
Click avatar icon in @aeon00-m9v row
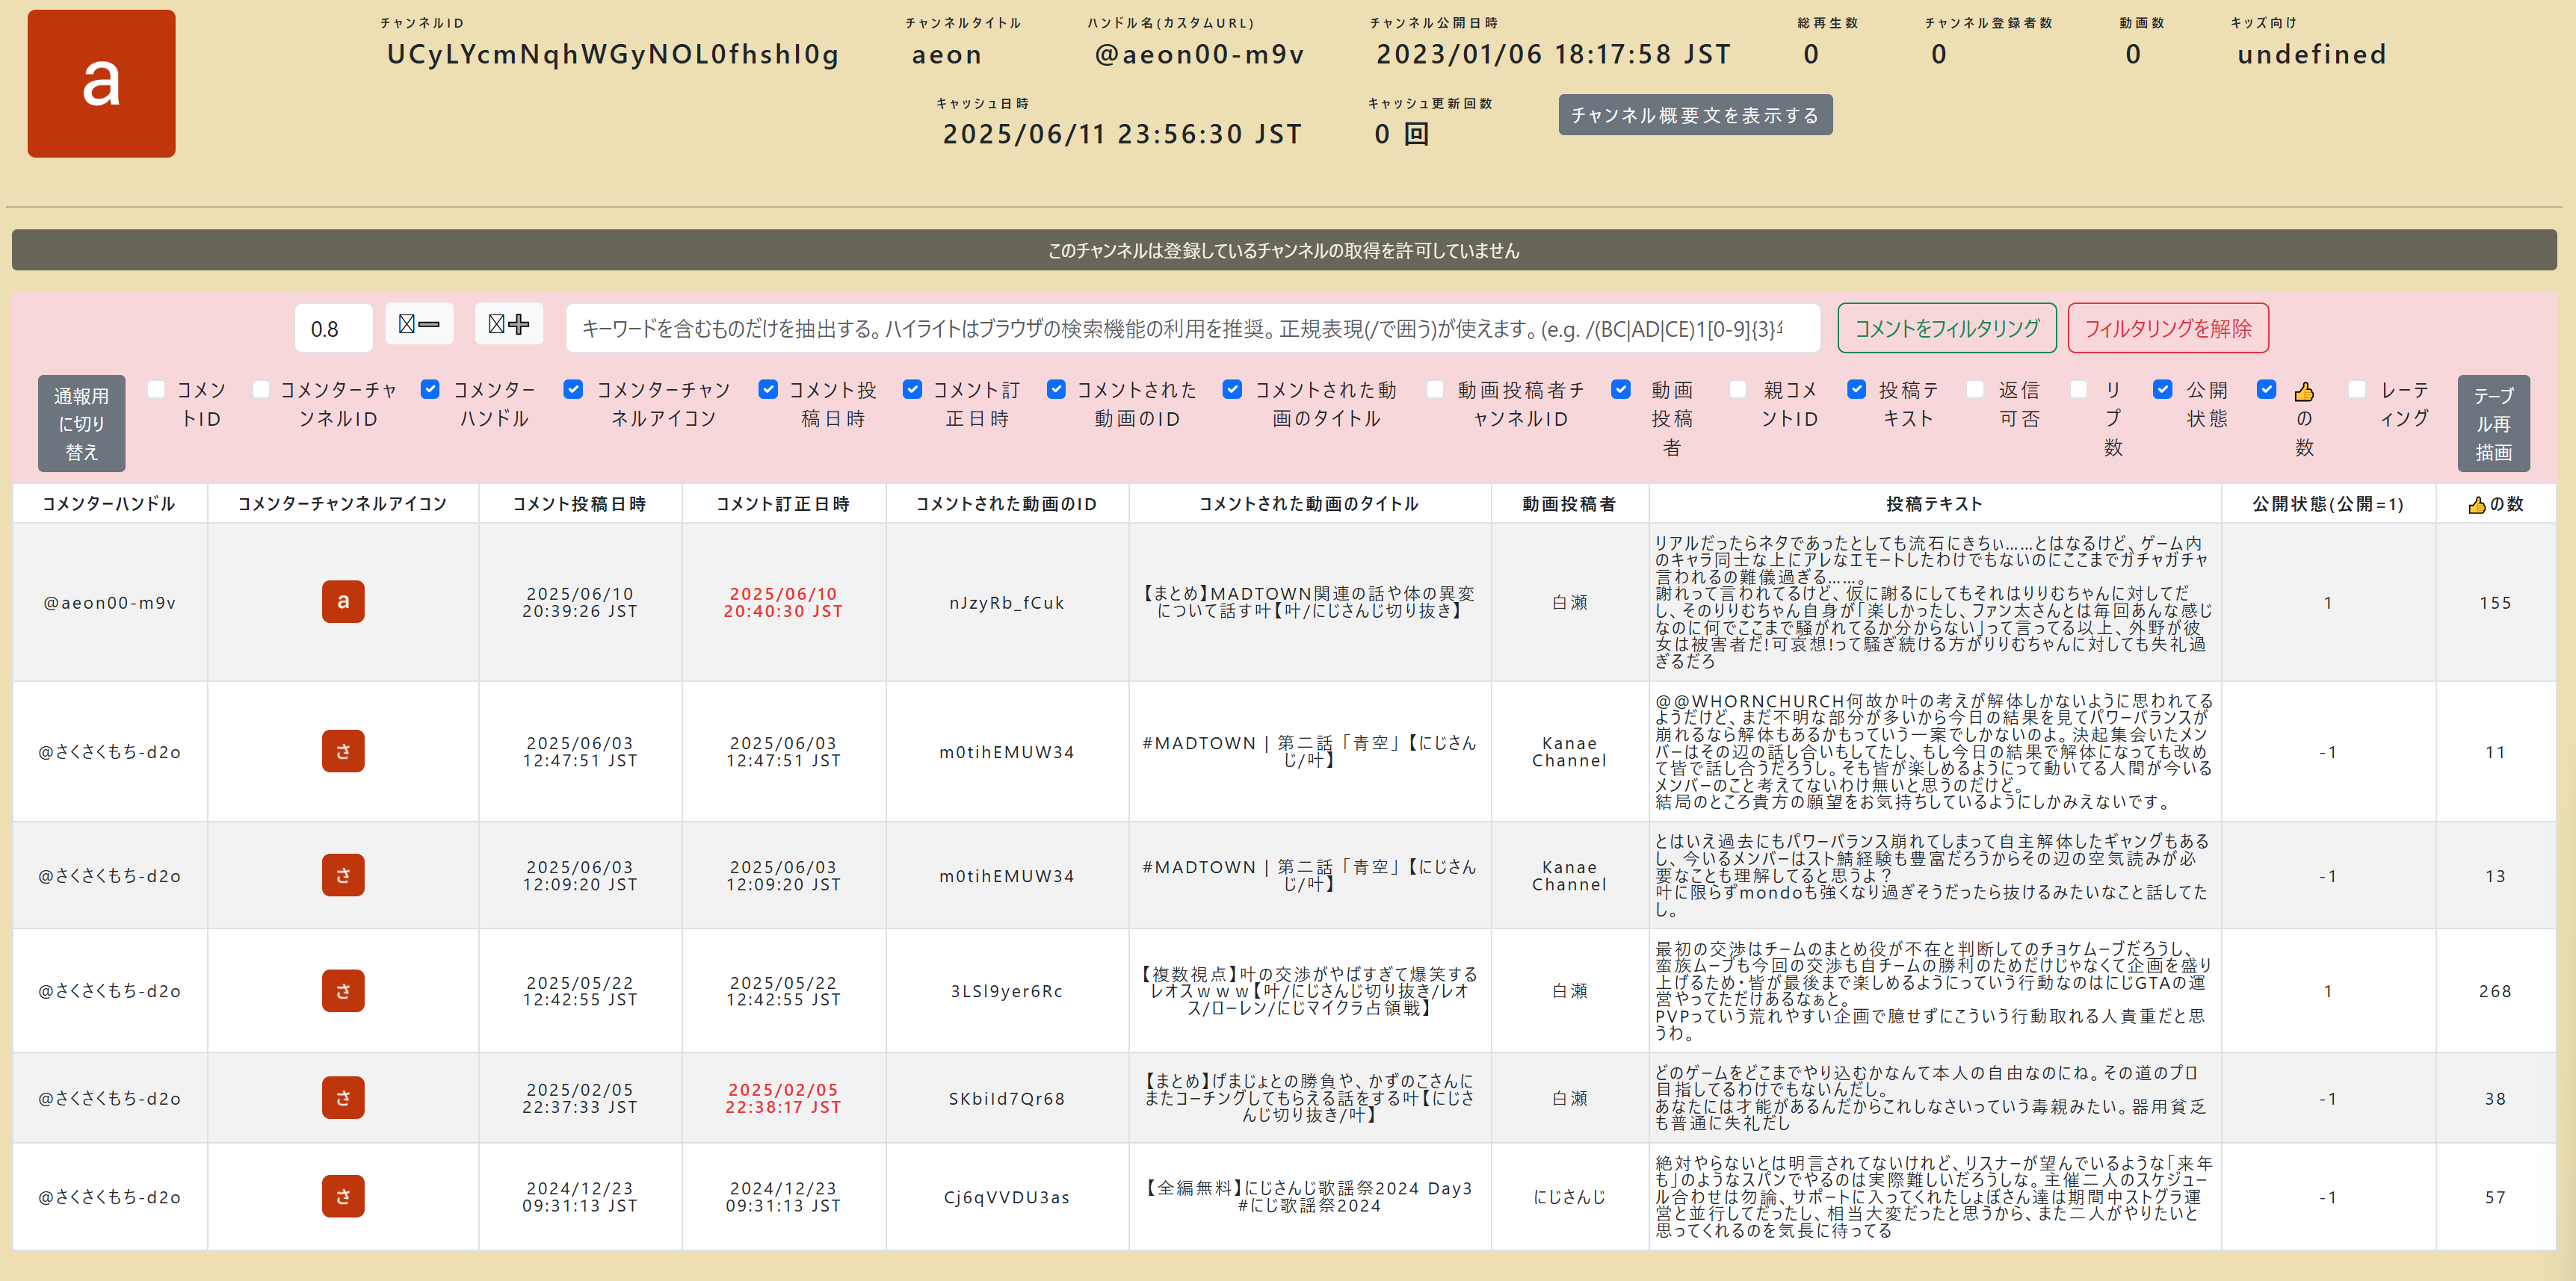(x=343, y=601)
